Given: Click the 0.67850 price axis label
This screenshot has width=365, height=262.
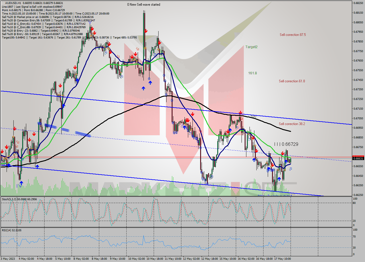Looking at the screenshot, I should (359, 42).
